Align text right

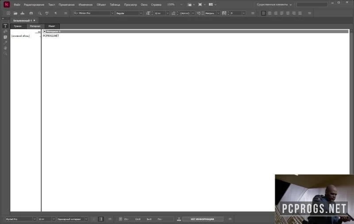[x=276, y=13]
